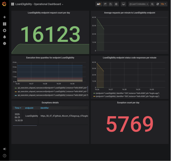171x161 pixels.
Task: Open dashboard settings gear in top toolbar
Action: pyautogui.click(x=116, y=4)
